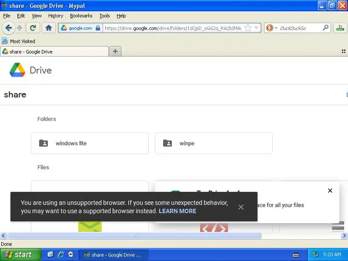
Task: Open the Edit menu
Action: (21, 16)
